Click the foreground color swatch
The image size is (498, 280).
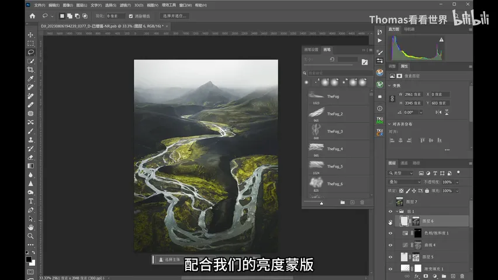[29, 259]
